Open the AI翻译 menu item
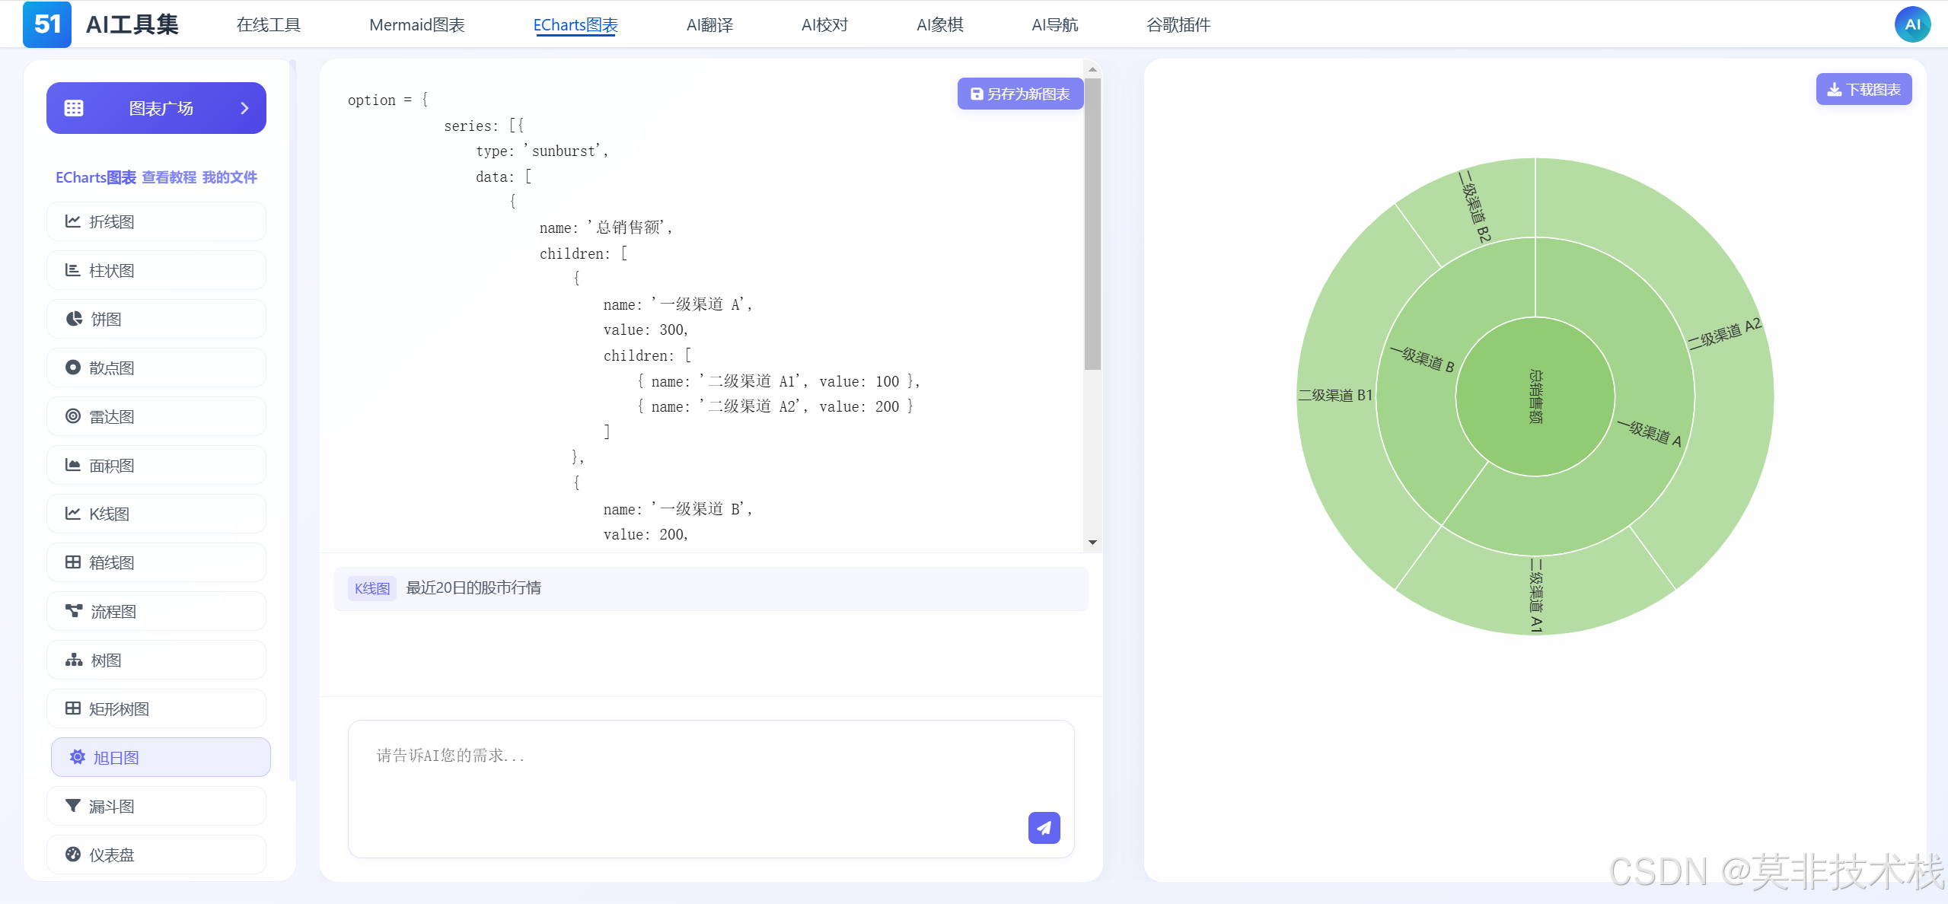 [709, 25]
